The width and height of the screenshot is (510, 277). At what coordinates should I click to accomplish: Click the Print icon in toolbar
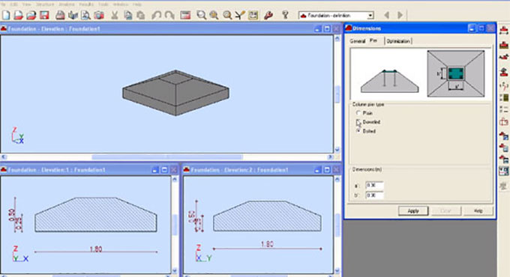tap(60, 15)
